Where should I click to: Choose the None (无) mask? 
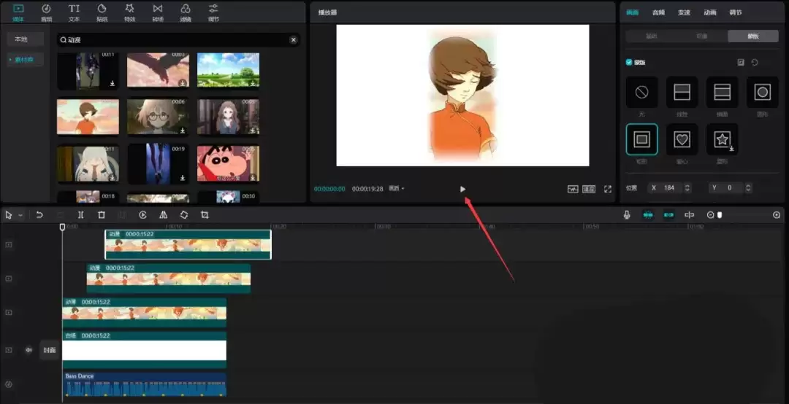pos(641,92)
